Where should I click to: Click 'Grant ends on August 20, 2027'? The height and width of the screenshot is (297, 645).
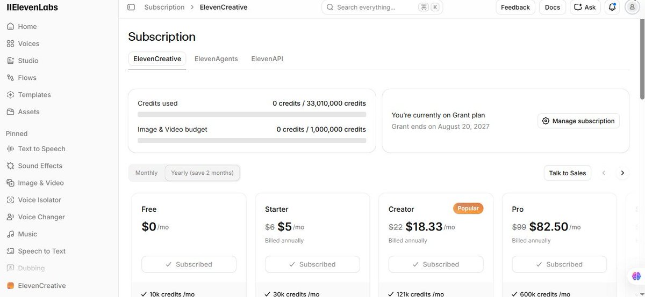(441, 127)
